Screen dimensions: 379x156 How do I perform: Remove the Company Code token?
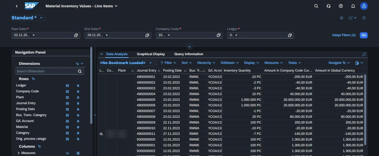point(169,35)
